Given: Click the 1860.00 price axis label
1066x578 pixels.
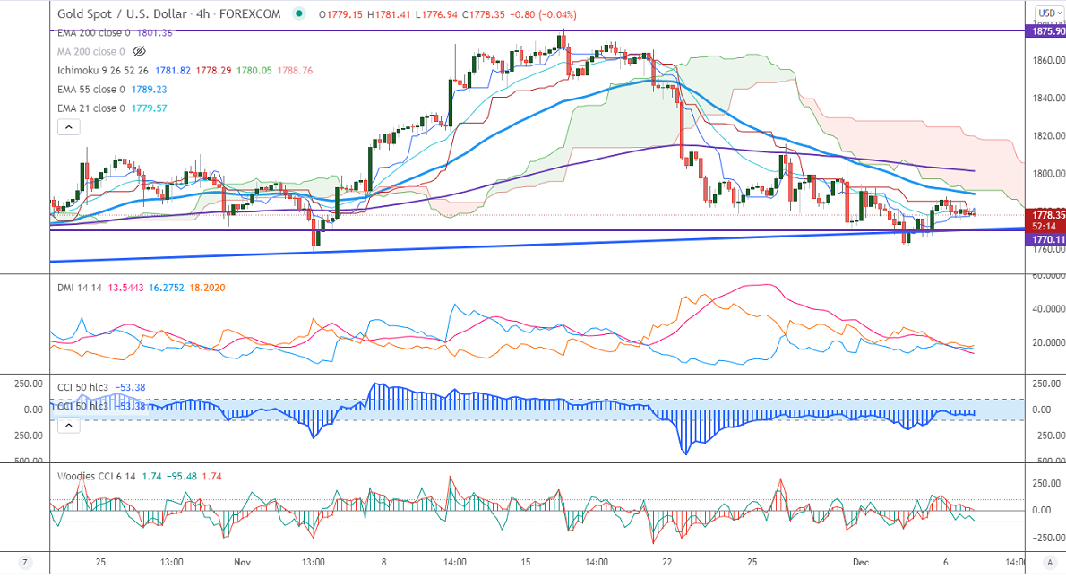Looking at the screenshot, I should 1048,61.
